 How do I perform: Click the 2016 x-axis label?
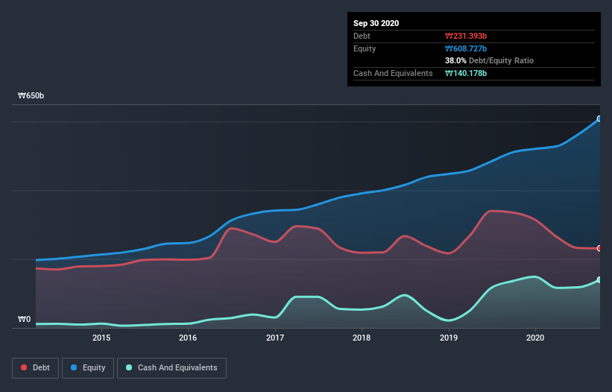[188, 338]
